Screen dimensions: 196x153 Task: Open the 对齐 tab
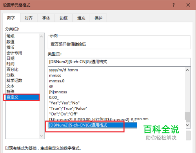[x=29, y=18]
